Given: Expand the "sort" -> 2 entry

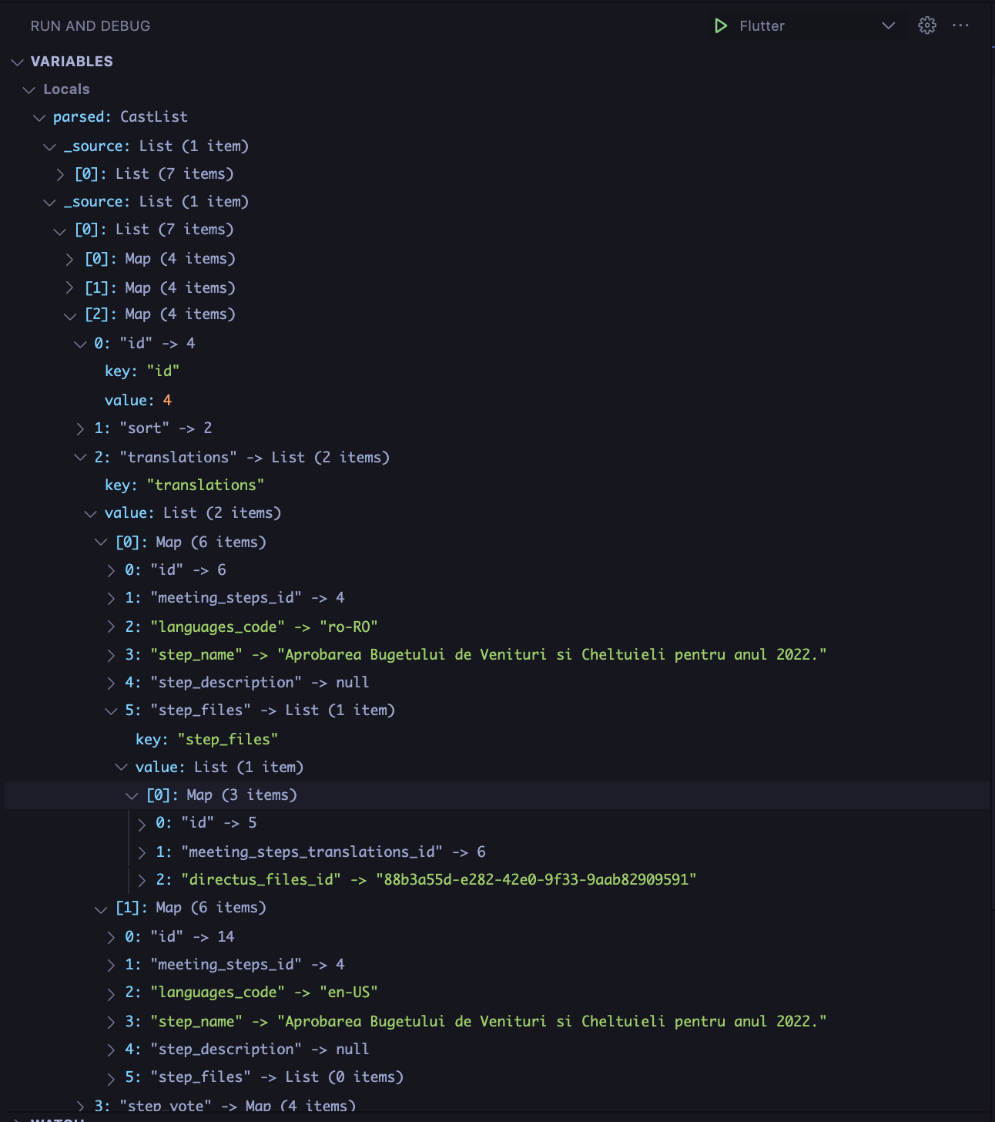Looking at the screenshot, I should click(81, 428).
